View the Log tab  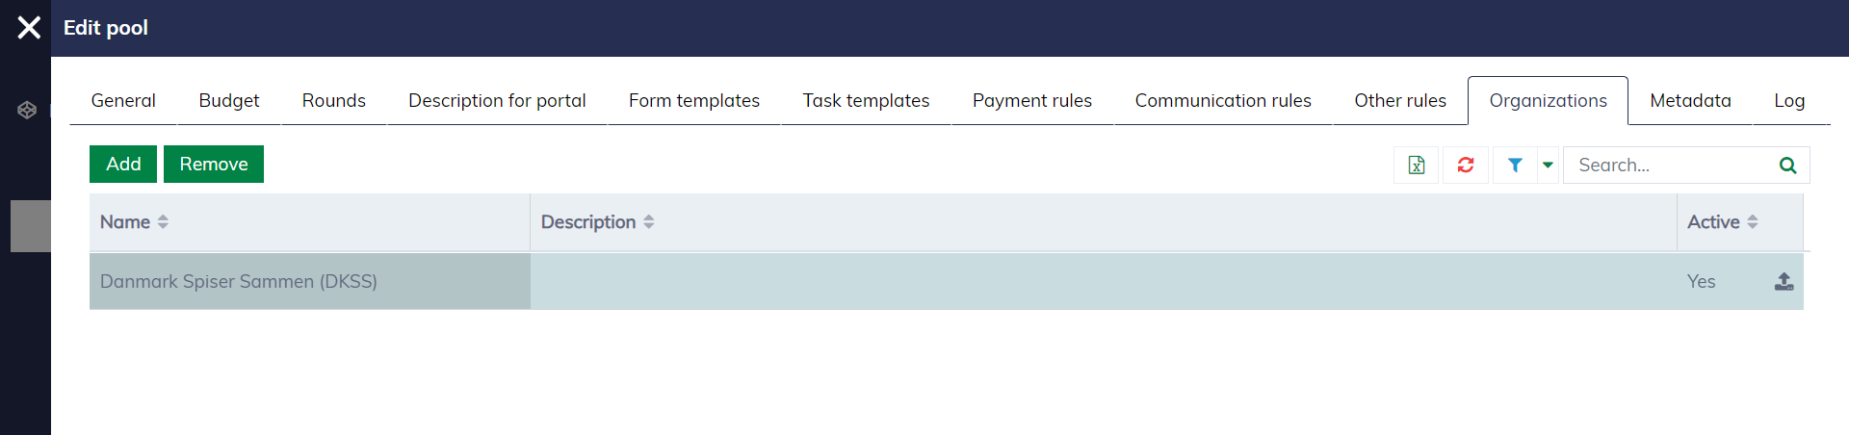click(1788, 101)
